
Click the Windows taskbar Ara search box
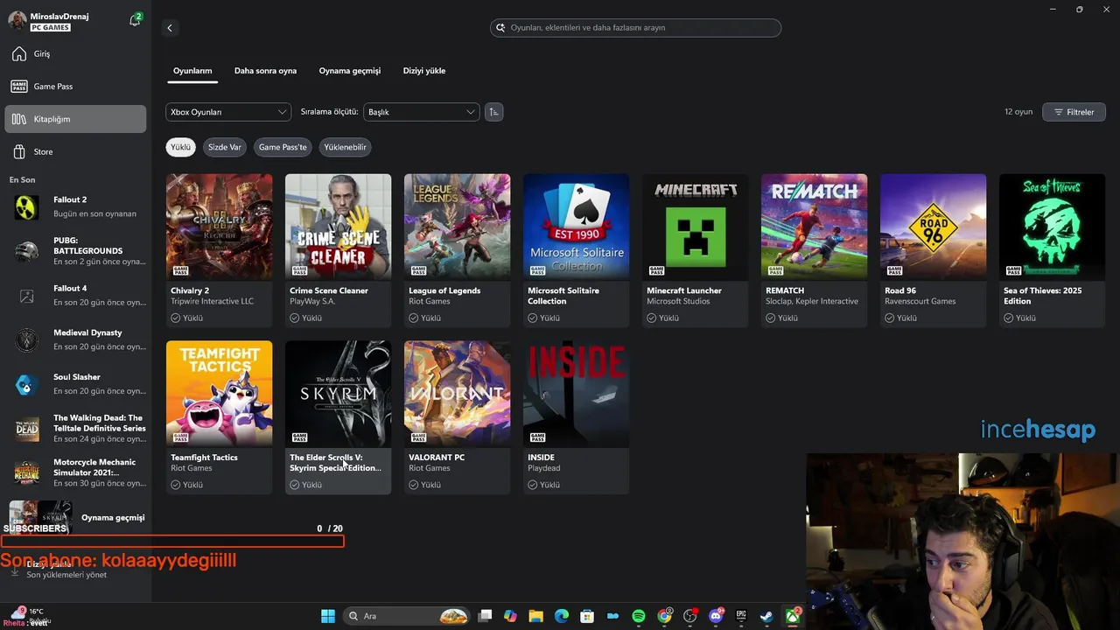(407, 616)
